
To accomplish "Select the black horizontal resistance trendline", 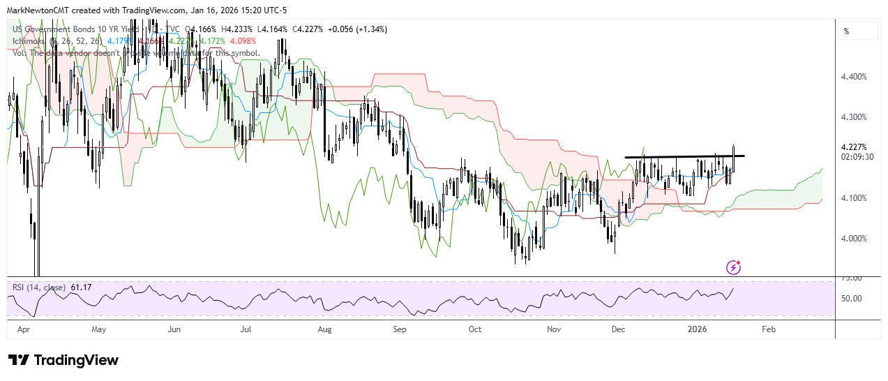I will tap(684, 156).
